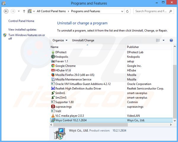
Task: Expand the address bar history dropdown
Action: tap(122, 11)
